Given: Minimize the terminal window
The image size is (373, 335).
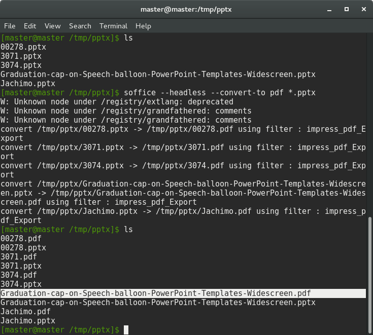Looking at the screenshot, I should tap(329, 10).
